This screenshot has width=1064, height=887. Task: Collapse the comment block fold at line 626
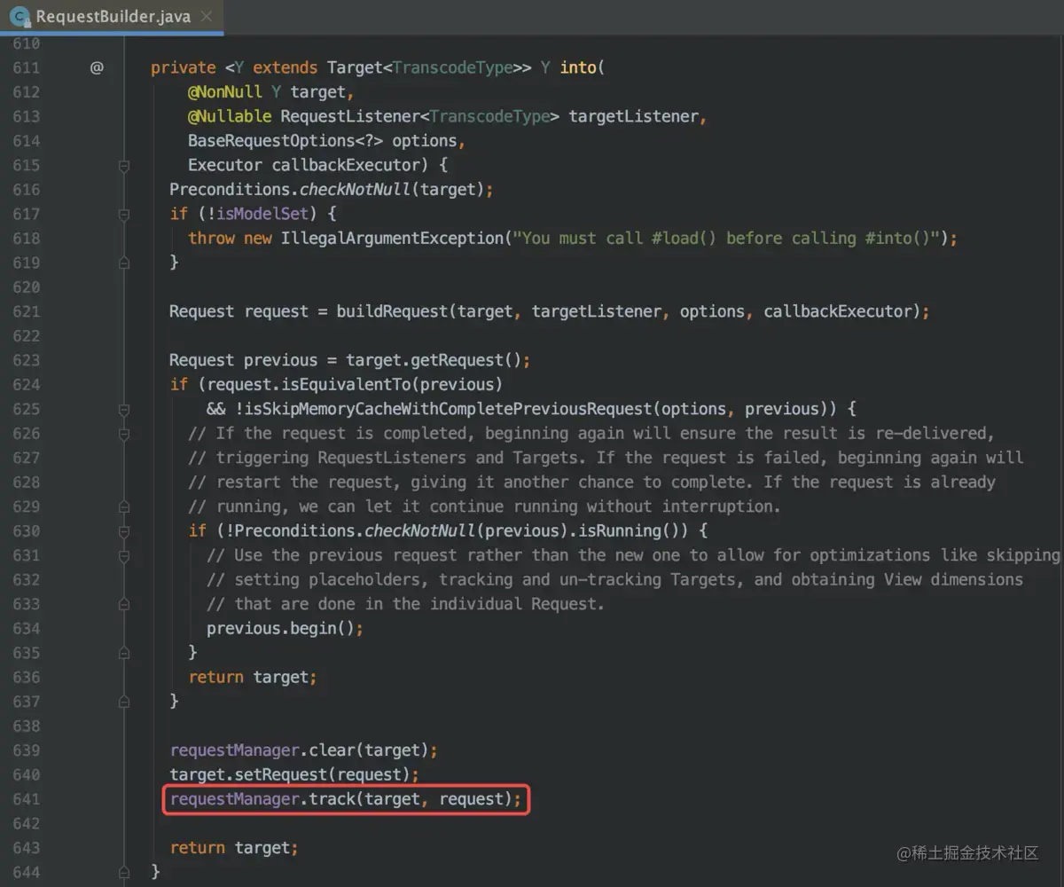[x=124, y=434]
